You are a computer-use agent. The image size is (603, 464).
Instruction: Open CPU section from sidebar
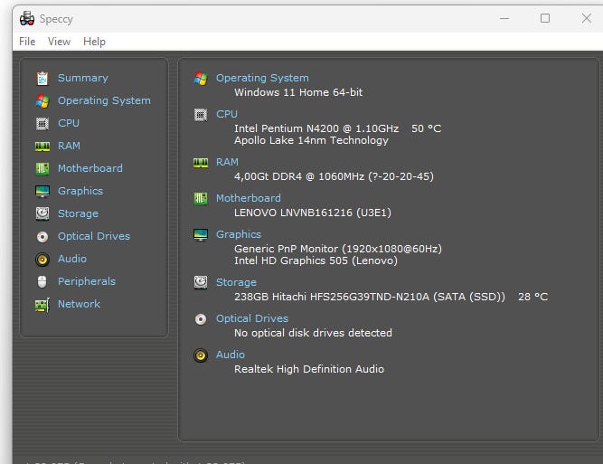click(x=69, y=123)
